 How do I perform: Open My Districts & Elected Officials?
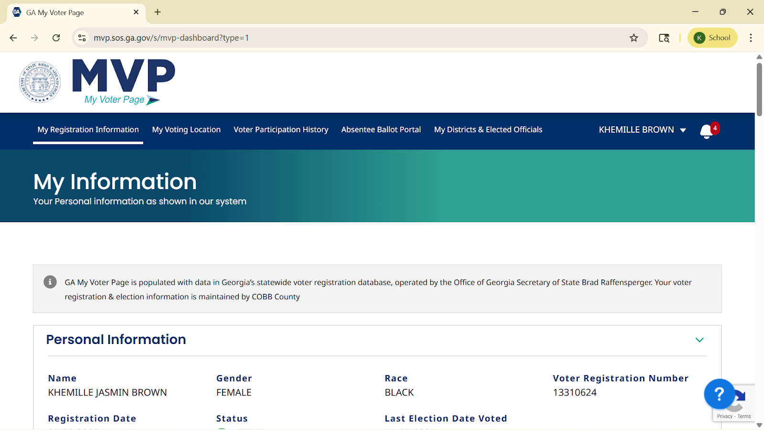click(488, 129)
